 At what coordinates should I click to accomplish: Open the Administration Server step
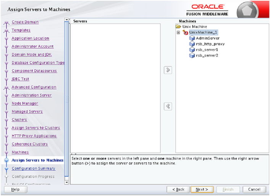32,95
